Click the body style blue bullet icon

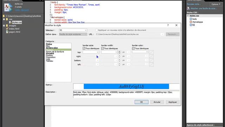(x=191, y=19)
